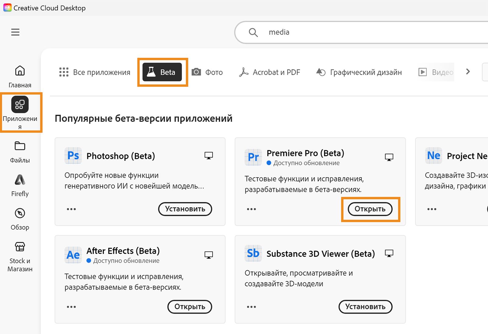Go to Главная in sidebar
The image size is (488, 334).
[20, 77]
